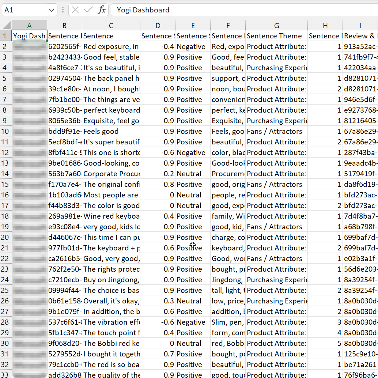Viewport: 378px width, 378px height.
Task: Click cell 'The touch point f'
Action: click(x=111, y=333)
